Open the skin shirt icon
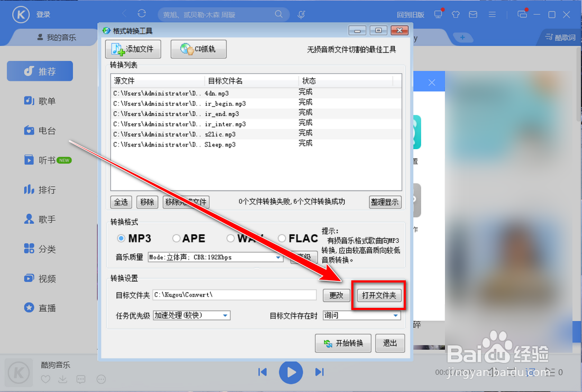 click(x=456, y=14)
